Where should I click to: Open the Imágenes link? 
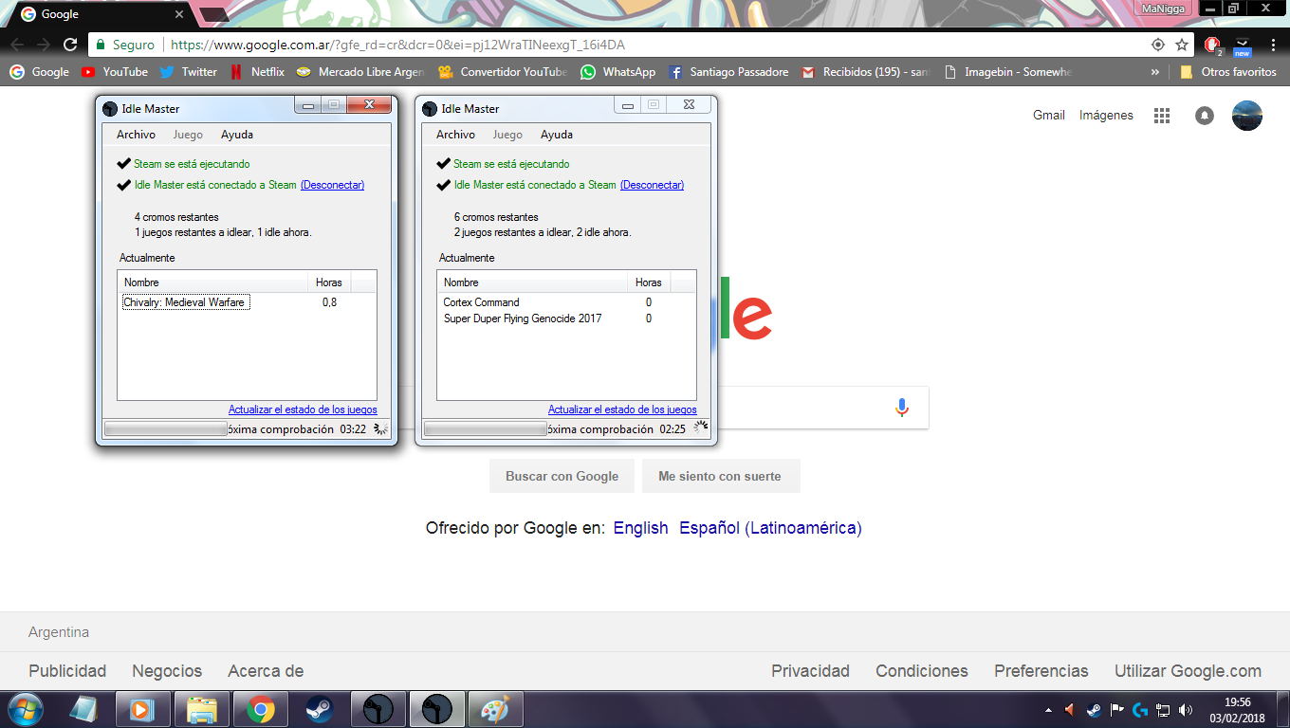[1106, 116]
